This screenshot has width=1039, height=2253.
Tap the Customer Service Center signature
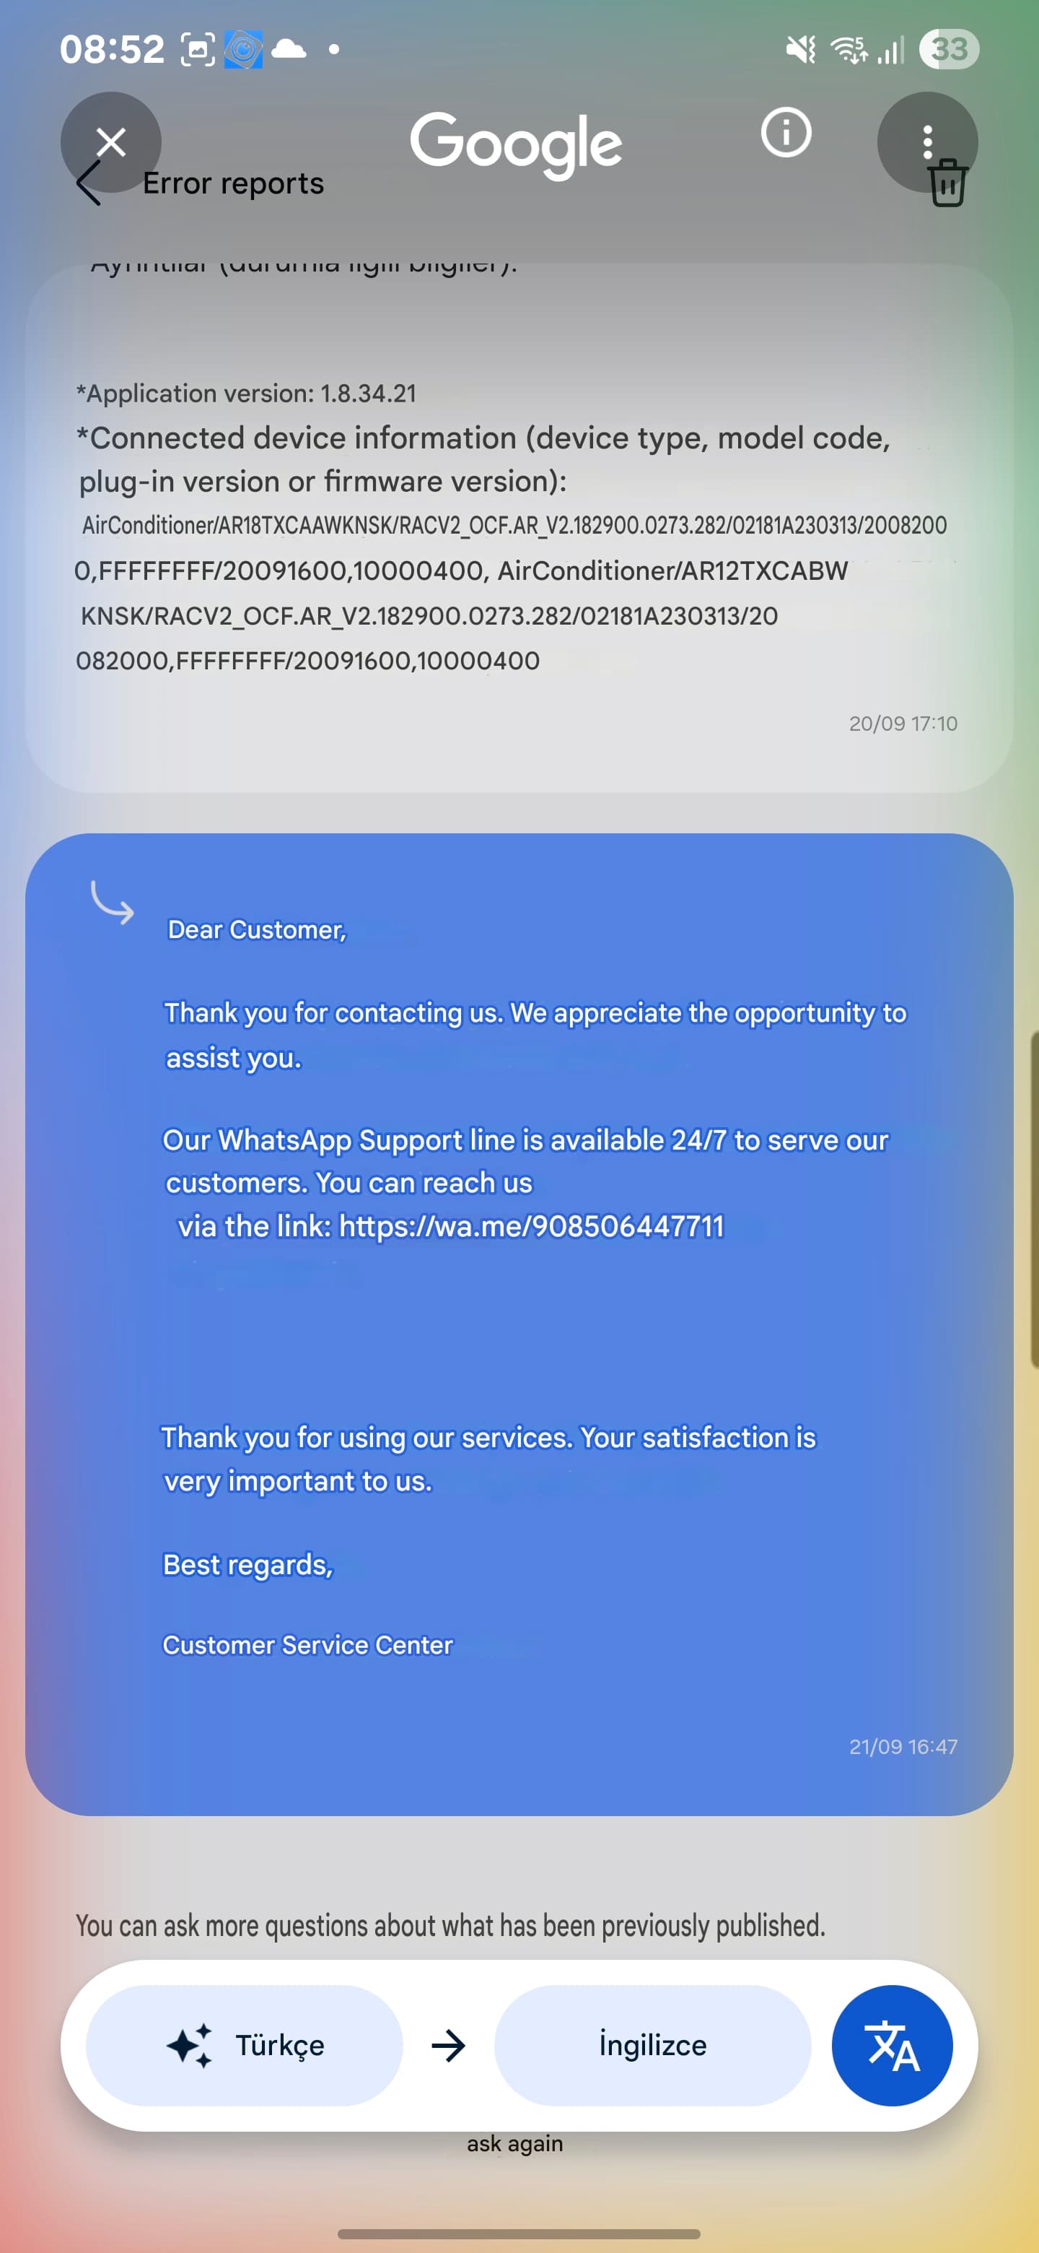tap(307, 1644)
